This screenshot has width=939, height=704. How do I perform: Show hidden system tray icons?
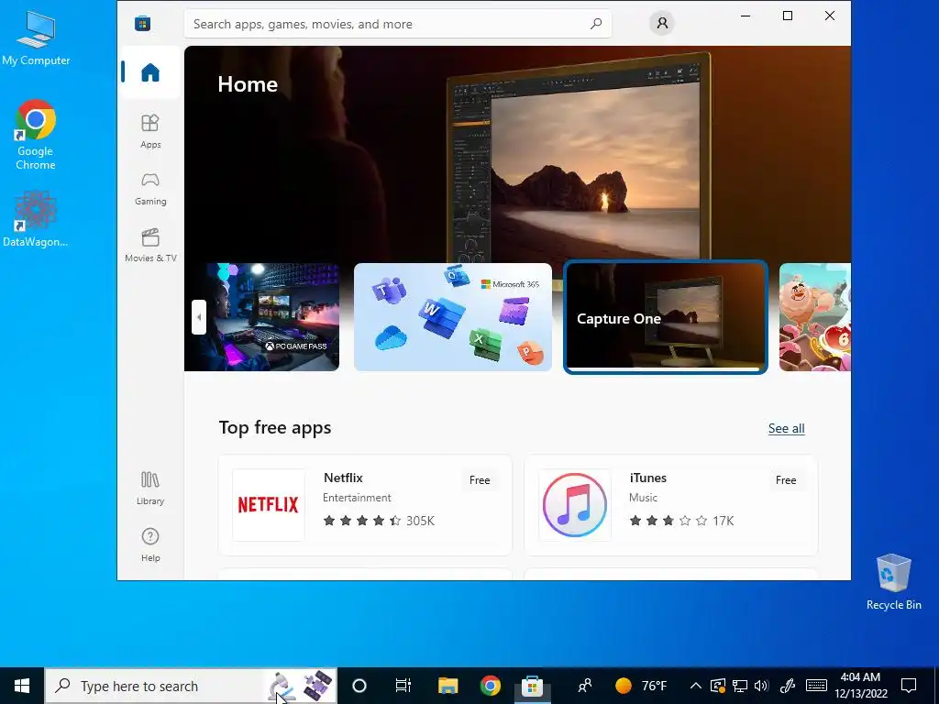click(x=695, y=686)
